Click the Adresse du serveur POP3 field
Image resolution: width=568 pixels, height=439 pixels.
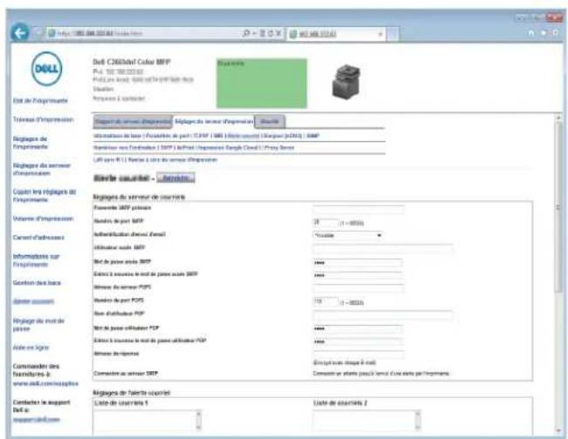[x=359, y=288]
